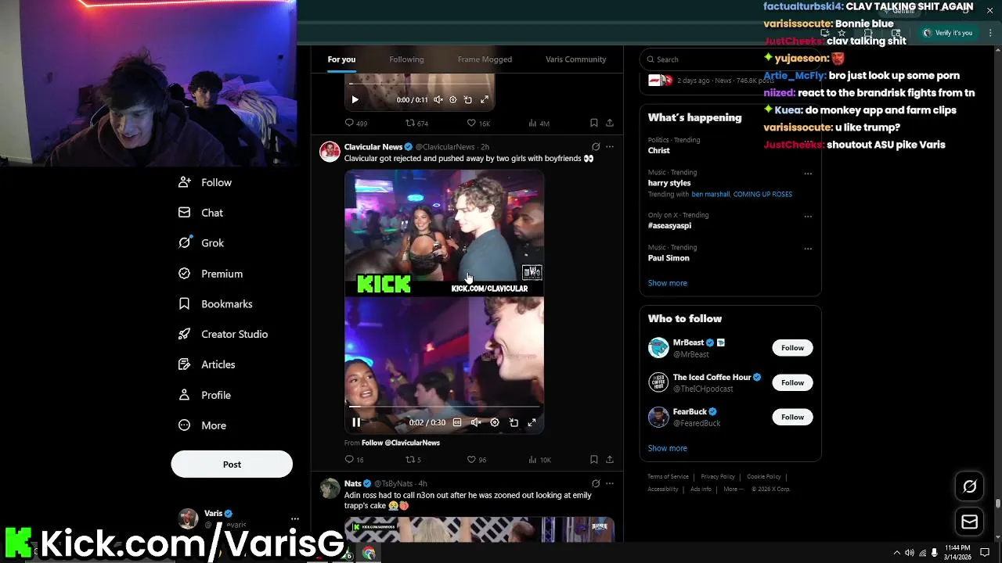
Task: Open more options on Clavicular News post
Action: tap(610, 147)
